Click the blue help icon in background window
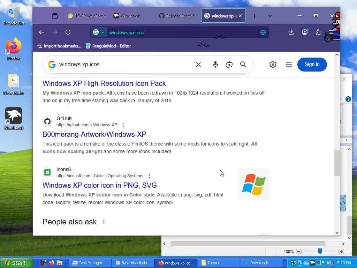The image size is (357, 268). click(348, 99)
